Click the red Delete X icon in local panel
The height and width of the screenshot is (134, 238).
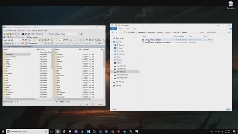coord(23,44)
